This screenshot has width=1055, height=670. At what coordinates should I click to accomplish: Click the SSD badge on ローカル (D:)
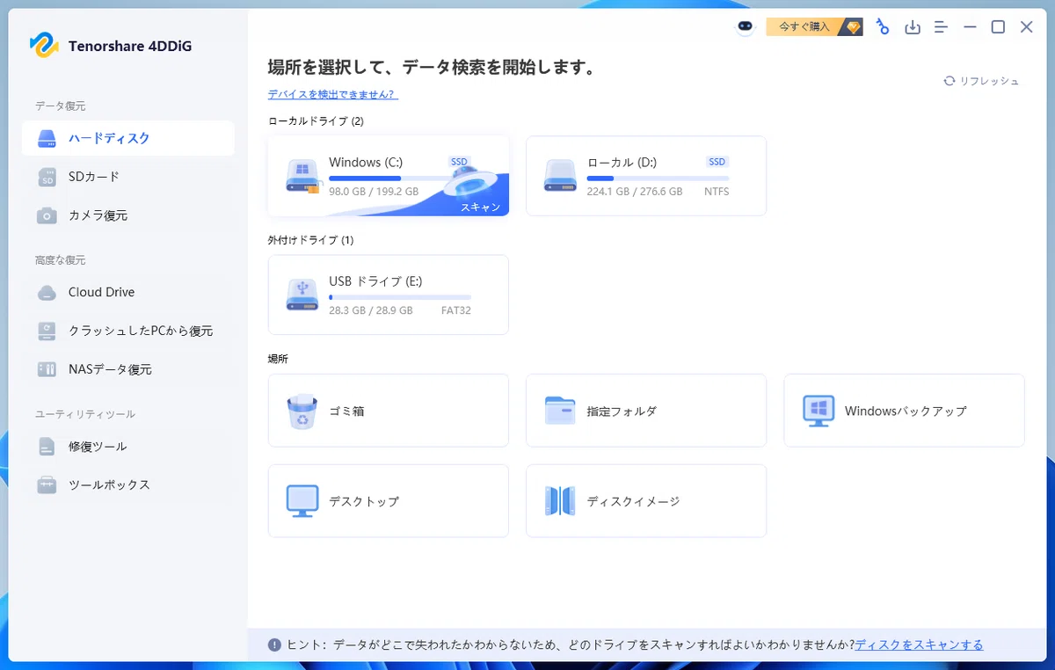click(717, 162)
